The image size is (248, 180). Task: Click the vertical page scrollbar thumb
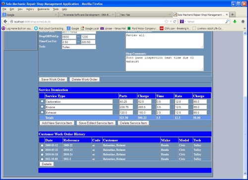[x=245, y=134]
